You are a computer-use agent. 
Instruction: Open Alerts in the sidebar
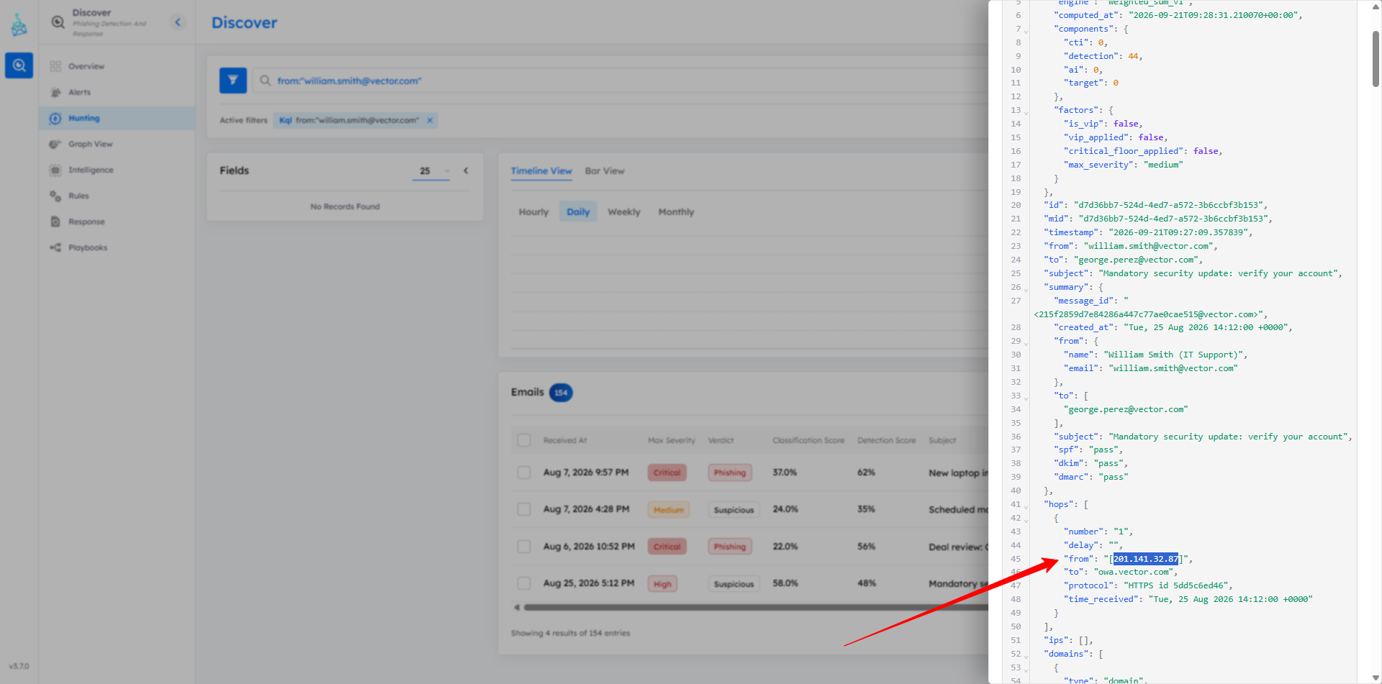[x=79, y=92]
